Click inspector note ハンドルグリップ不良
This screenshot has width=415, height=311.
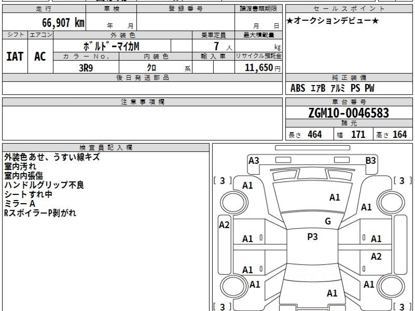(44, 185)
